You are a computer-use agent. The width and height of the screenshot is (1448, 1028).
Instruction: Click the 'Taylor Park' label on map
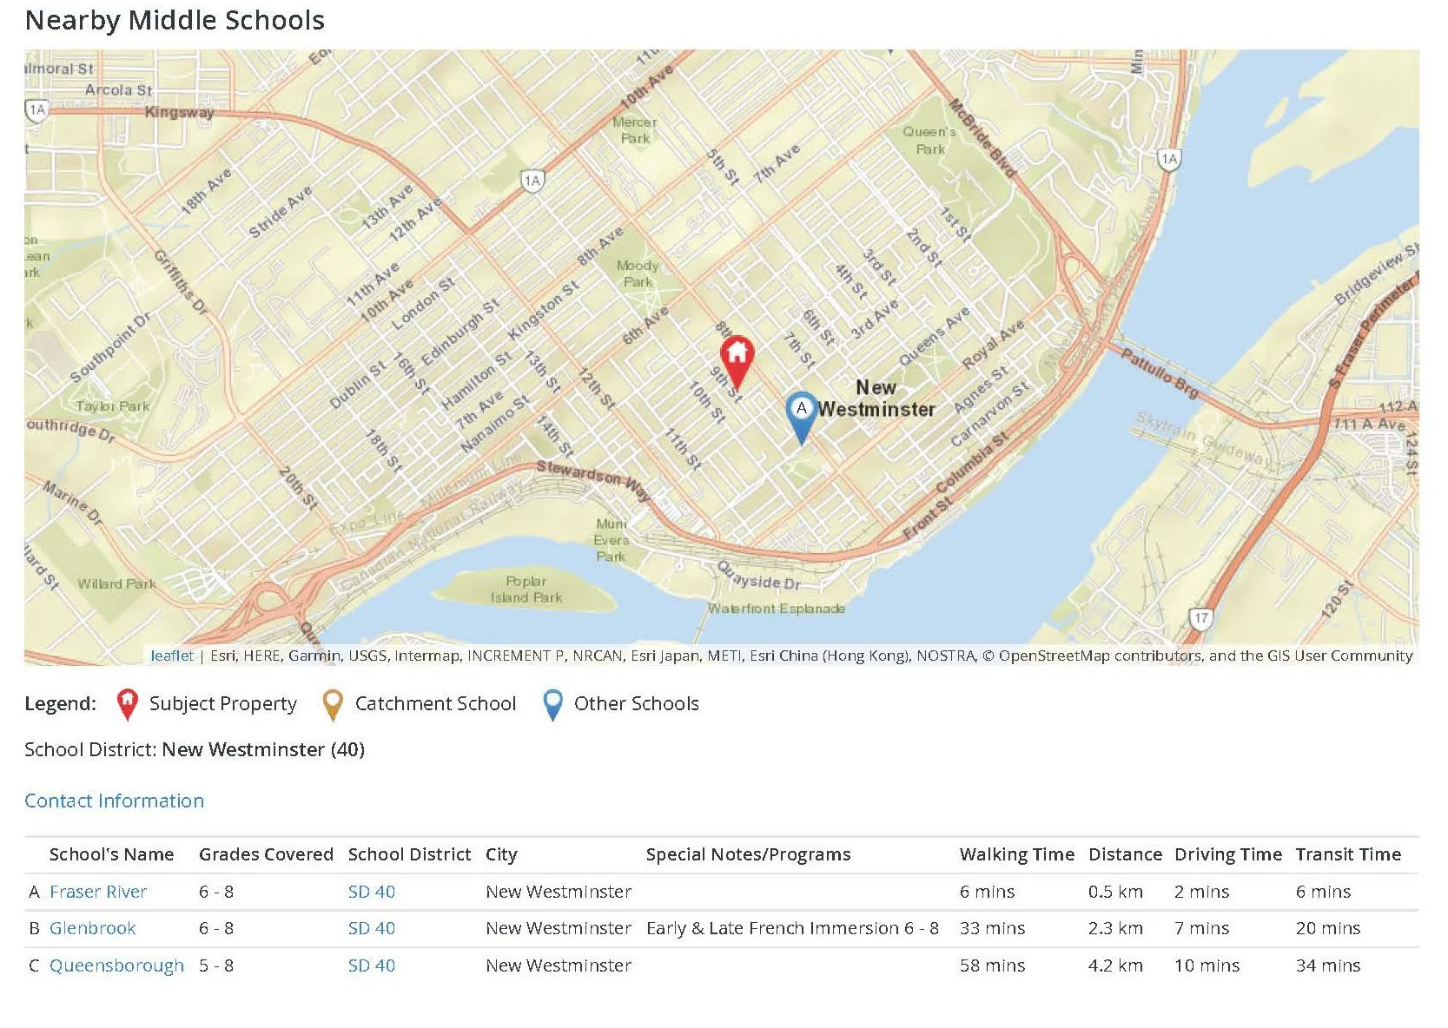click(x=113, y=406)
